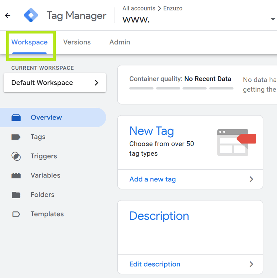Click the Enzuzo breadcrumb link
Viewport: 277px width, 278px height.
tap(173, 8)
